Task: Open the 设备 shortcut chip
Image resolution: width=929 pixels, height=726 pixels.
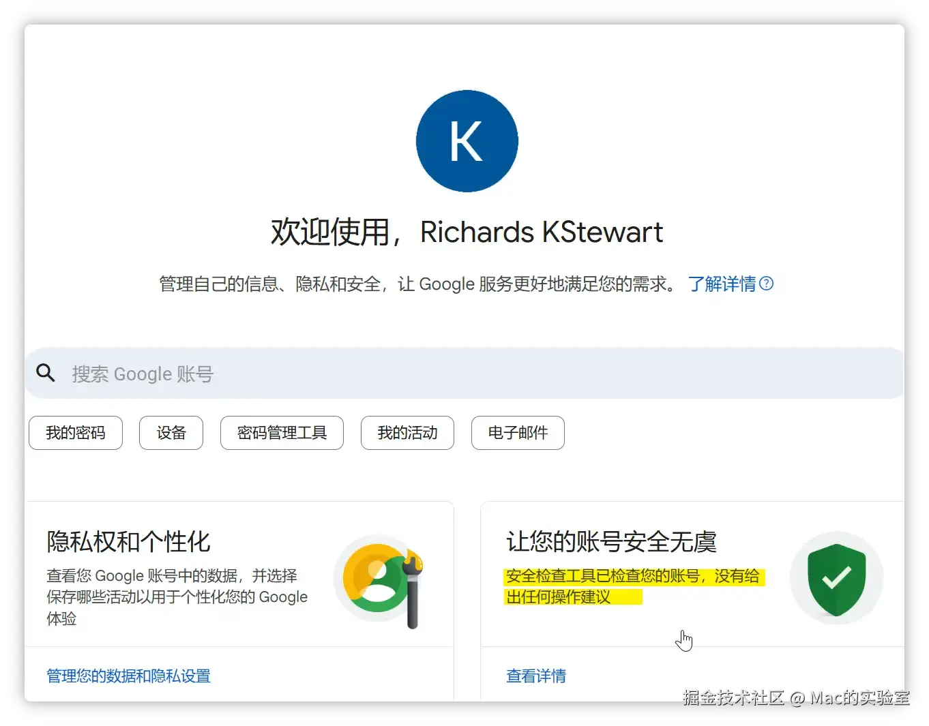Action: (x=171, y=433)
